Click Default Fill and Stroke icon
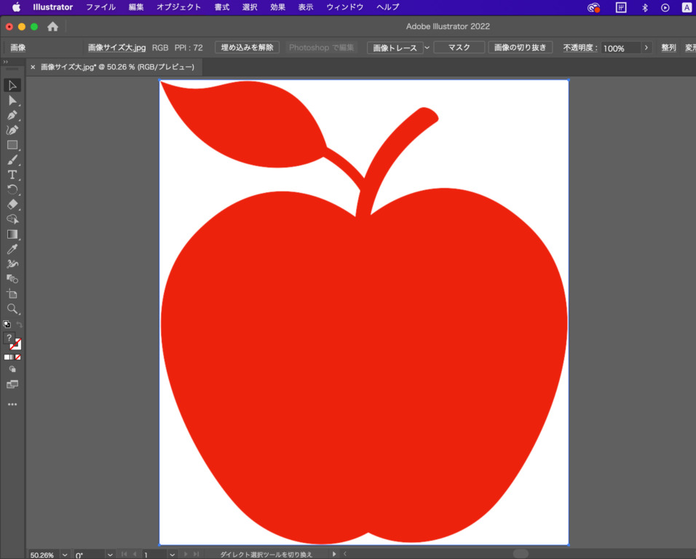Screen dimensions: 696x559 coord(7,325)
